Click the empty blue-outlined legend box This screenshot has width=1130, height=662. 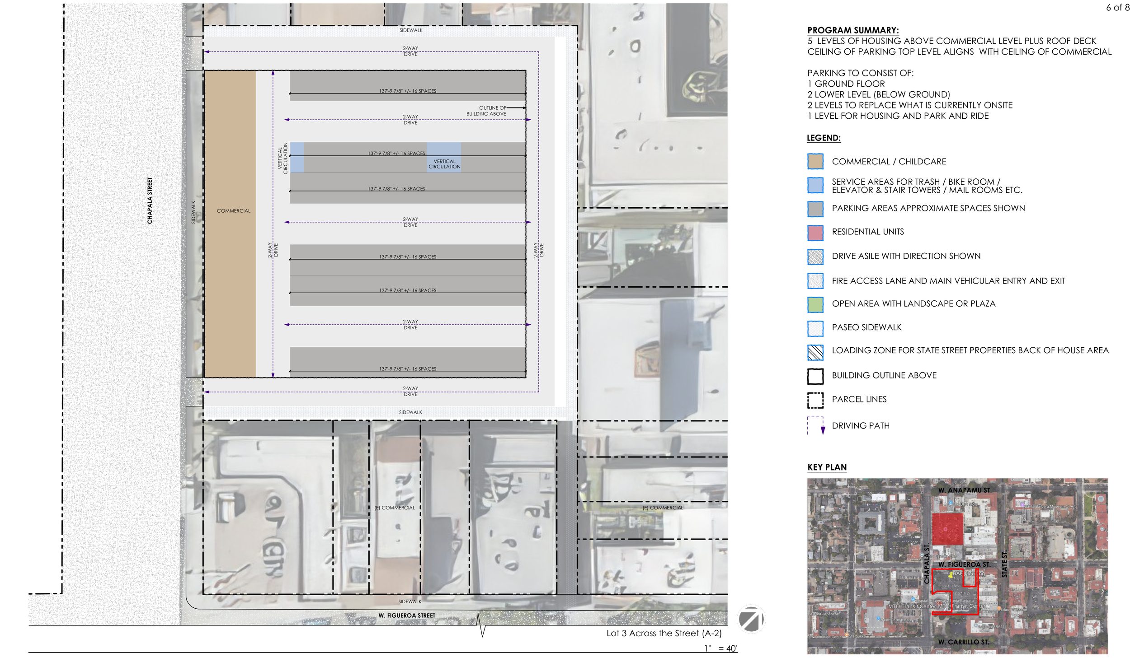tap(815, 353)
